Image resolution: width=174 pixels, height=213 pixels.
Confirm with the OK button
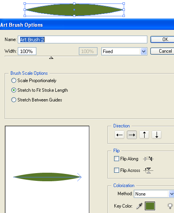click(x=162, y=40)
